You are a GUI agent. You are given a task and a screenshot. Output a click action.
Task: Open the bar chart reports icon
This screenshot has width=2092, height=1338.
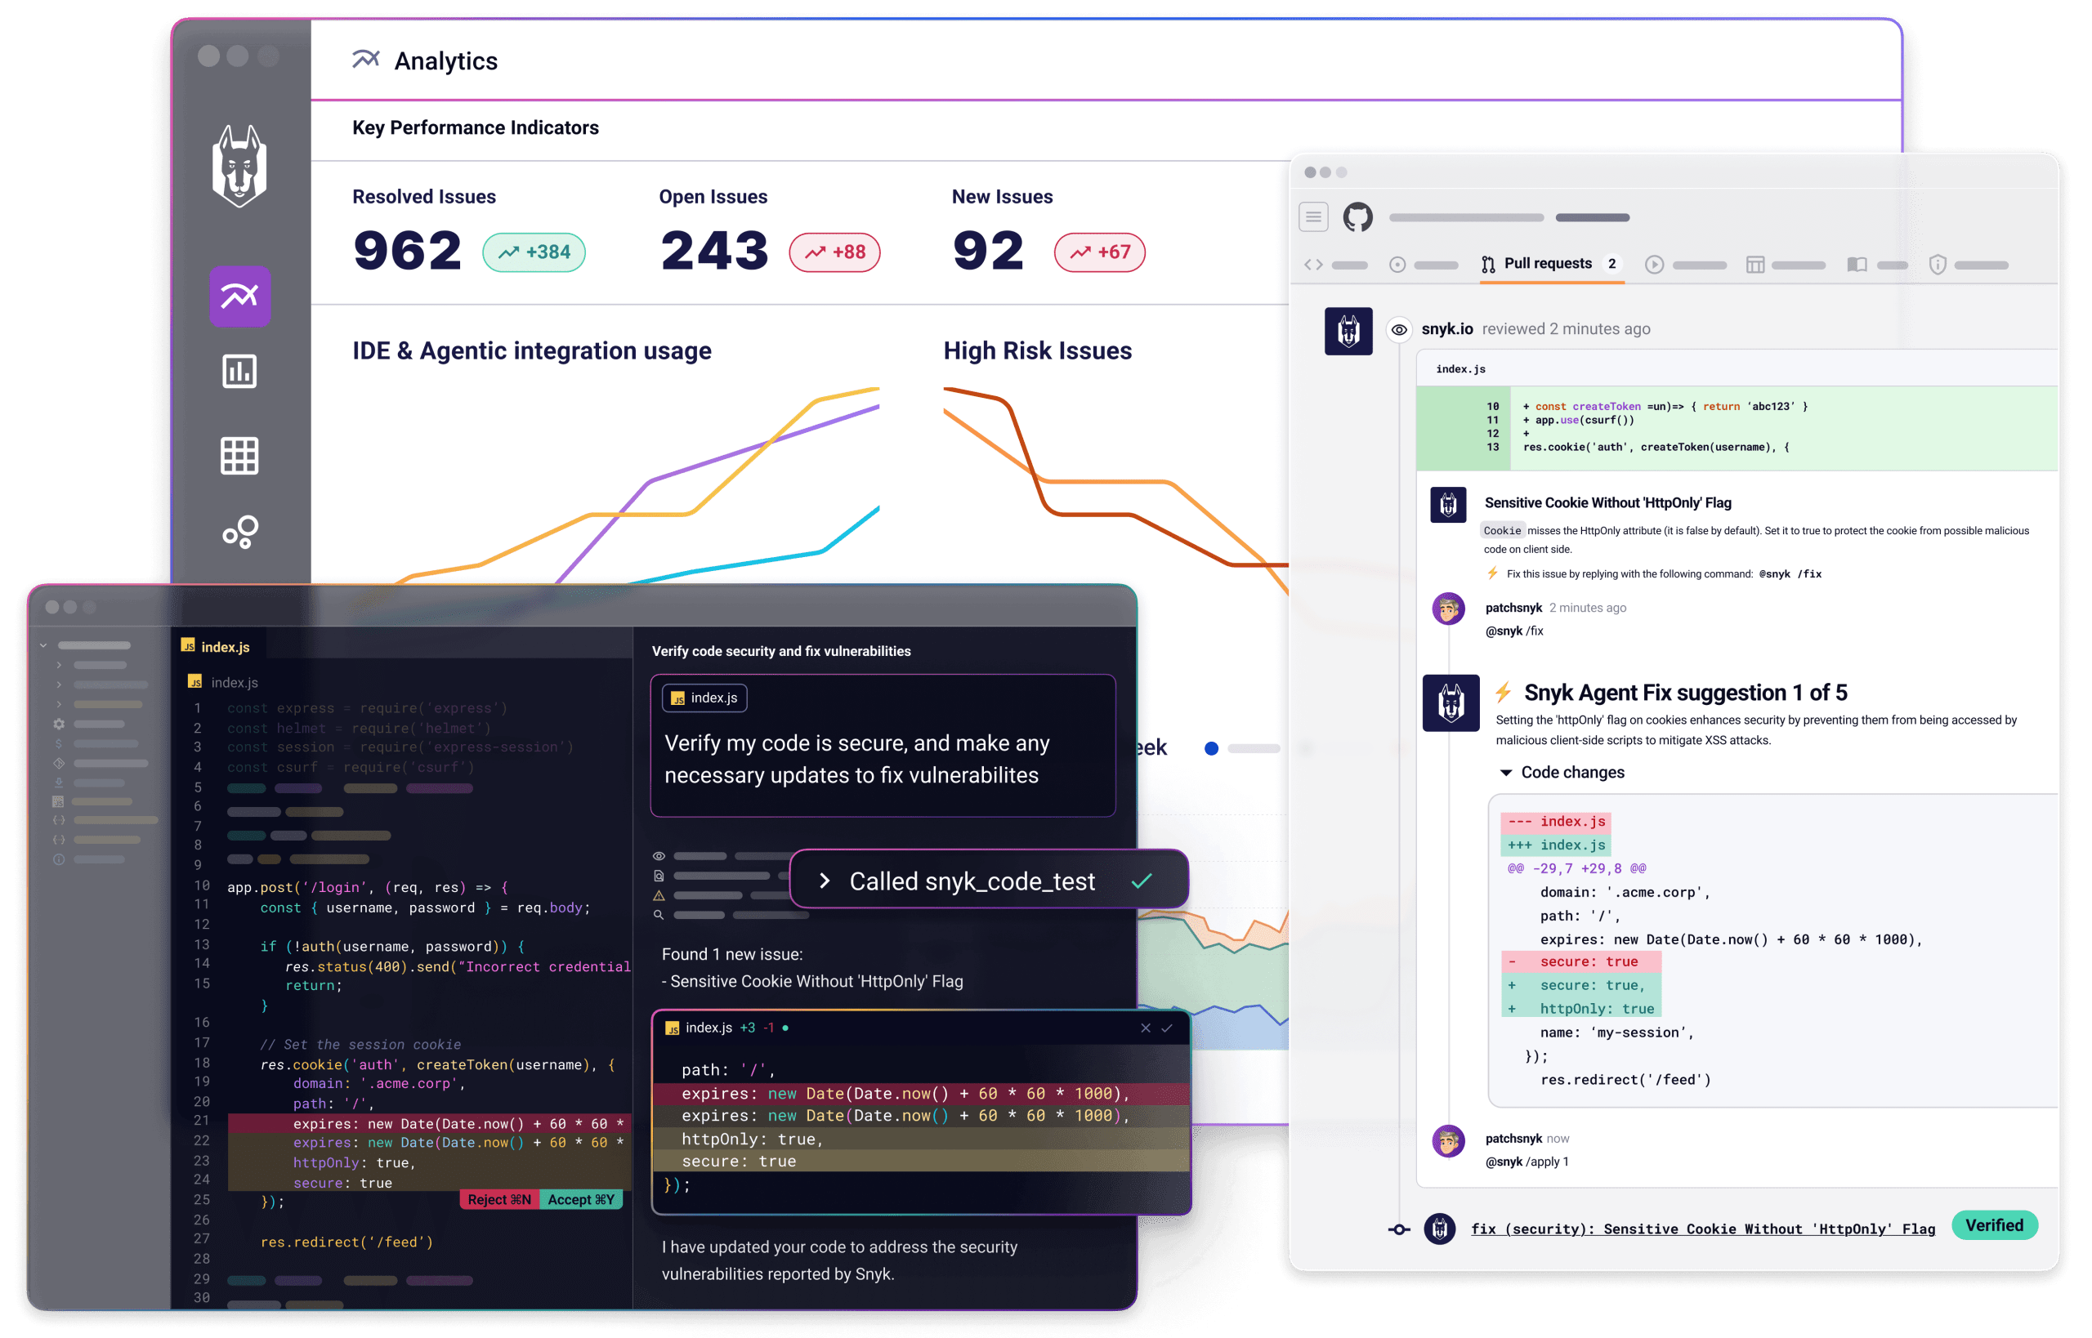[239, 372]
